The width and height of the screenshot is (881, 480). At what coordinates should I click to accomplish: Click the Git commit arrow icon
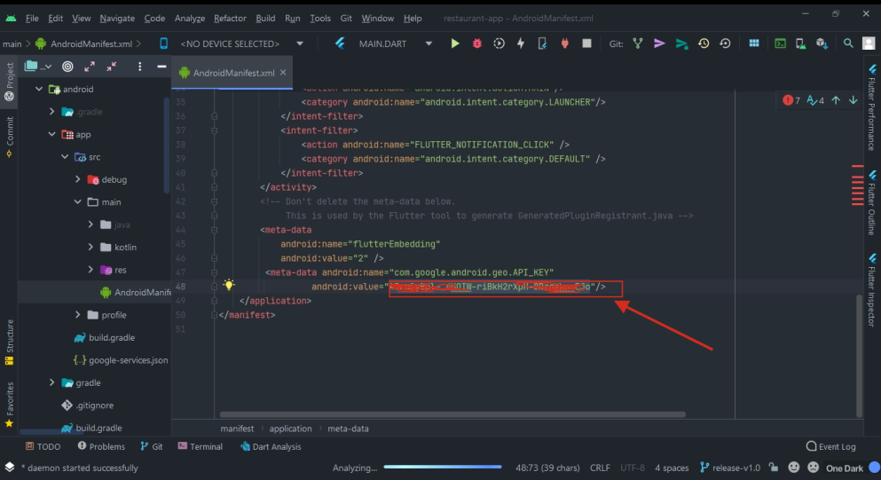coord(659,43)
